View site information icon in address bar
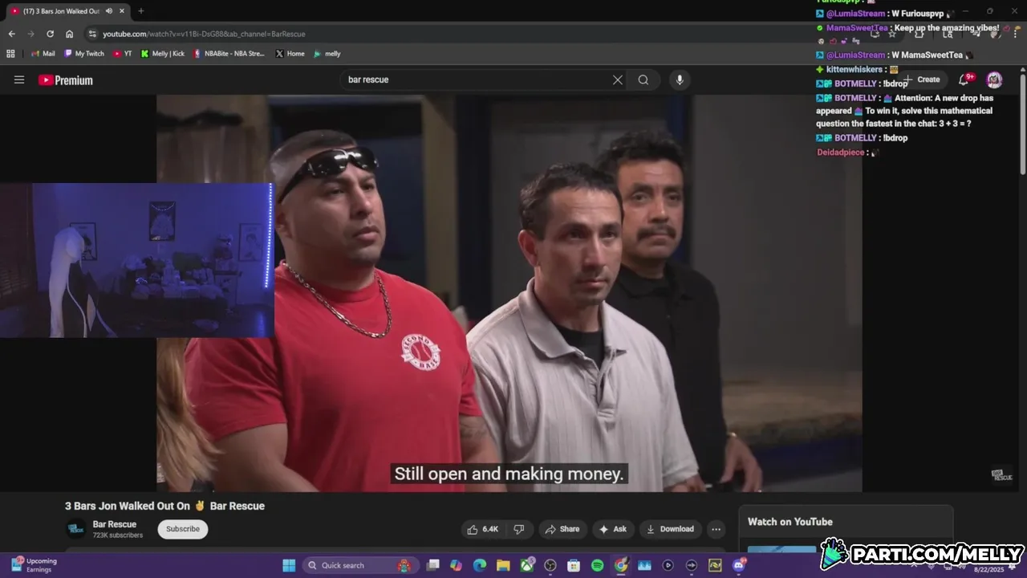This screenshot has height=578, width=1027. tap(92, 34)
